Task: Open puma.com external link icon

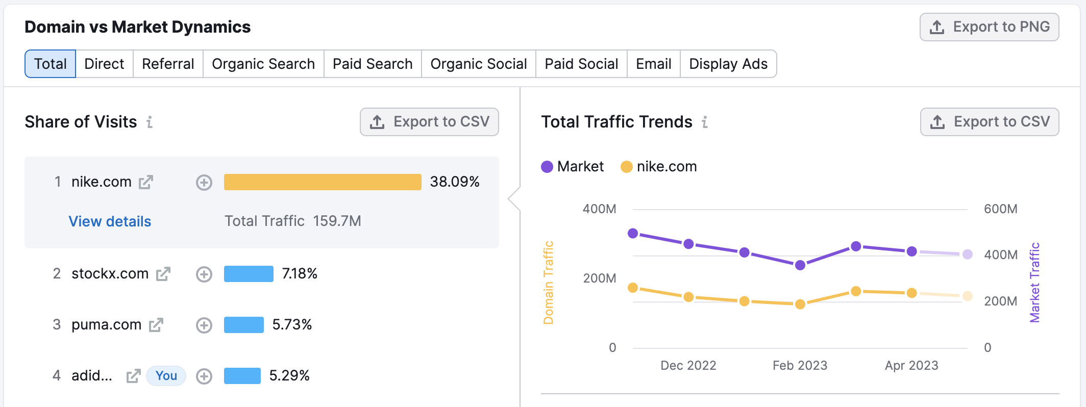Action: (156, 325)
